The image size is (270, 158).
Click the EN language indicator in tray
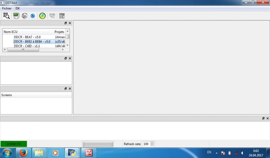pyautogui.click(x=209, y=152)
